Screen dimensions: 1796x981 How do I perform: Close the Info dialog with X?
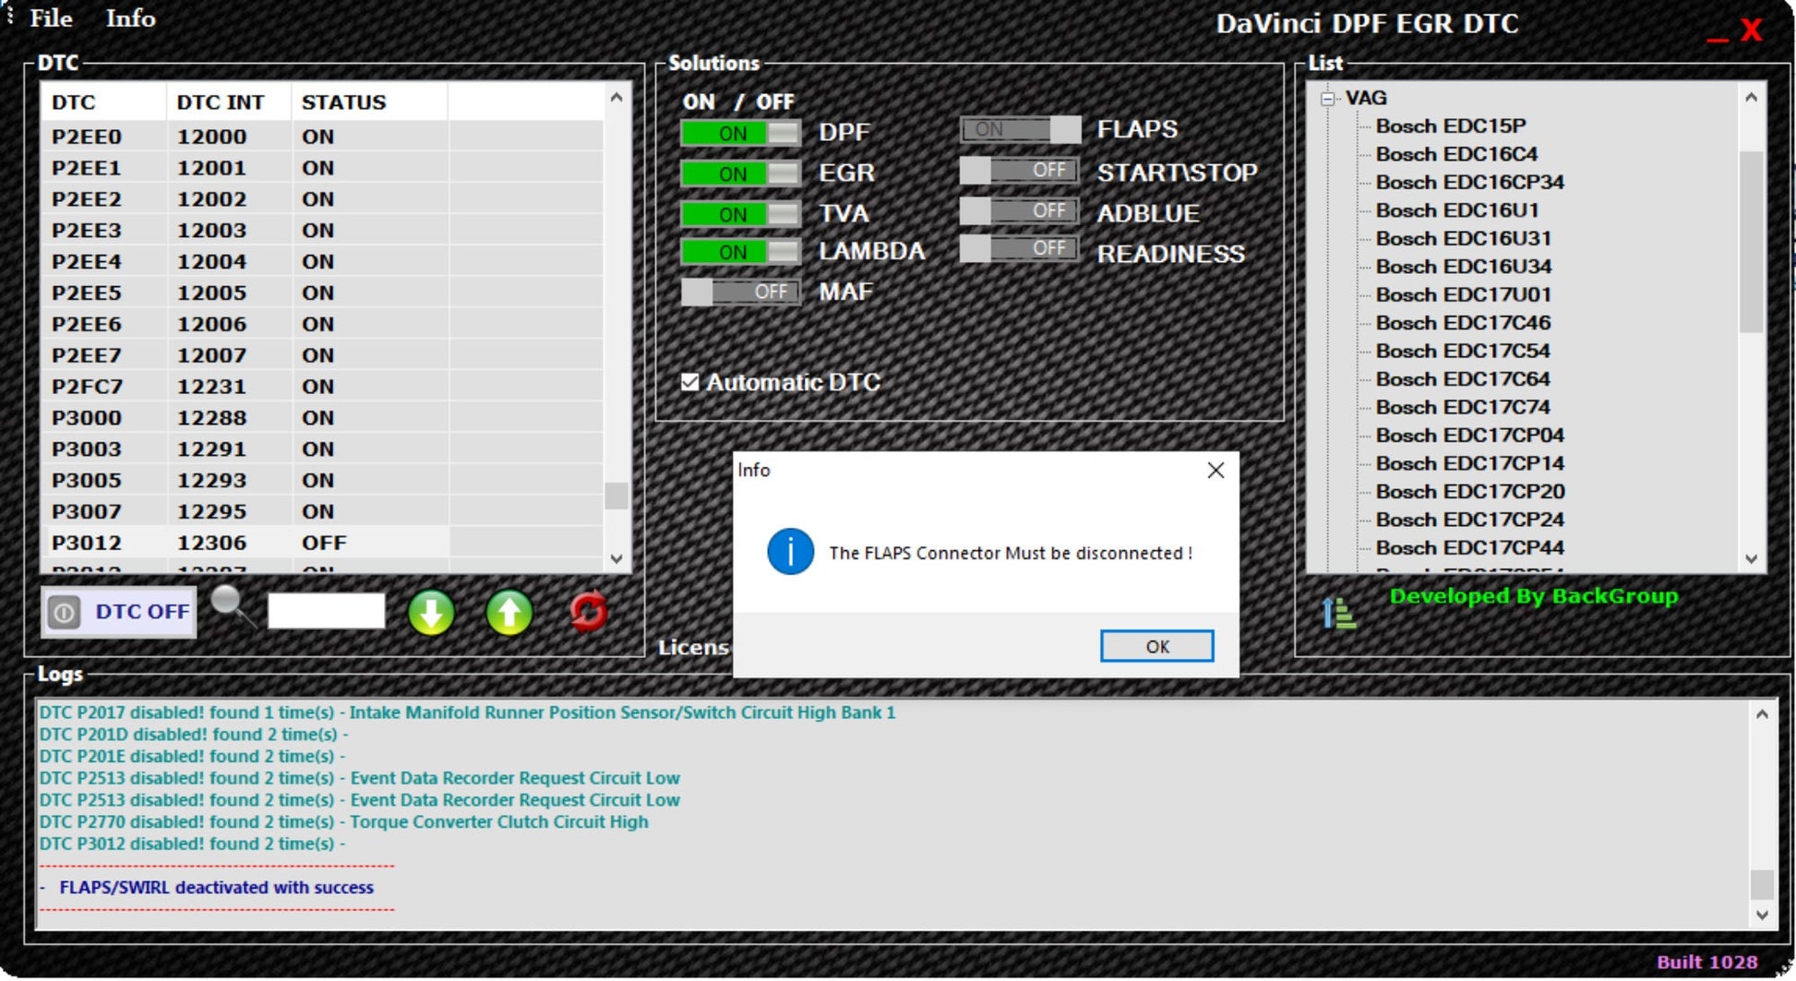click(1215, 471)
